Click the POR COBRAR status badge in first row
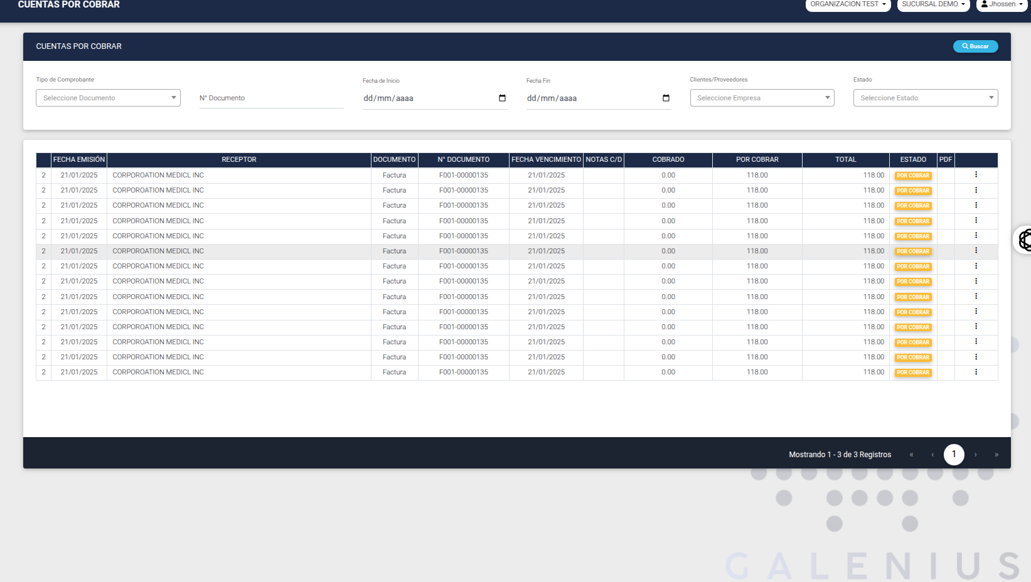 pyautogui.click(x=913, y=176)
